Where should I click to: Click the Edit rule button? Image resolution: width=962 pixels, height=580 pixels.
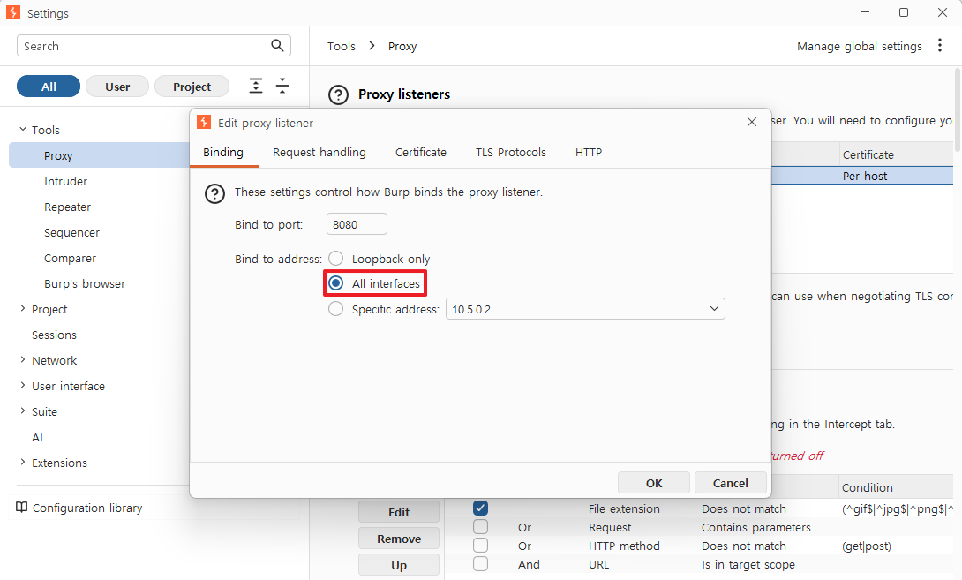tap(399, 512)
